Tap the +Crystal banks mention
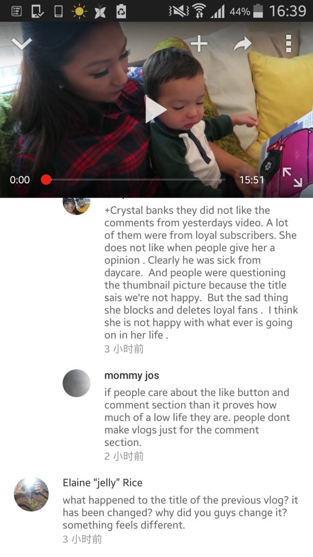This screenshot has height=557, width=313. tap(139, 211)
